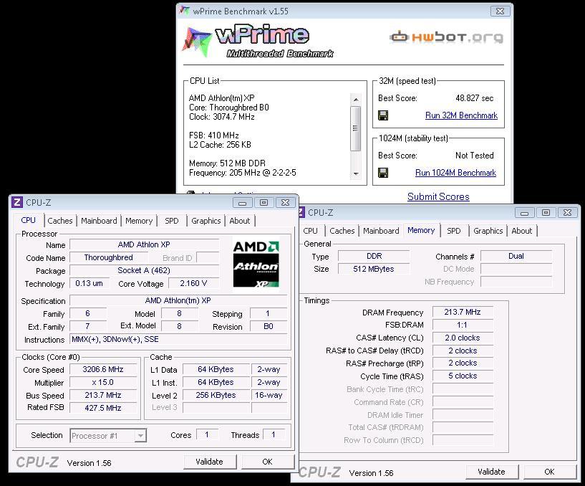585x486 pixels.
Task: Select the CPU tab in left CPU-Z window
Action: tap(29, 220)
